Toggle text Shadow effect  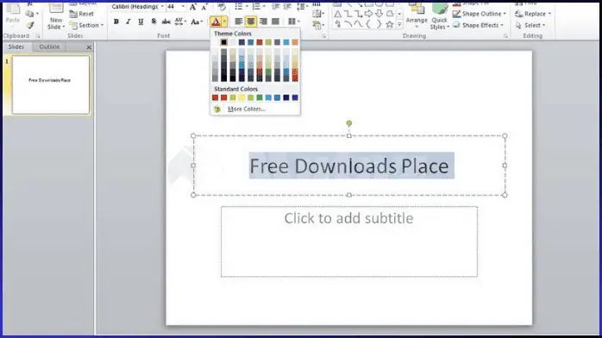(154, 22)
